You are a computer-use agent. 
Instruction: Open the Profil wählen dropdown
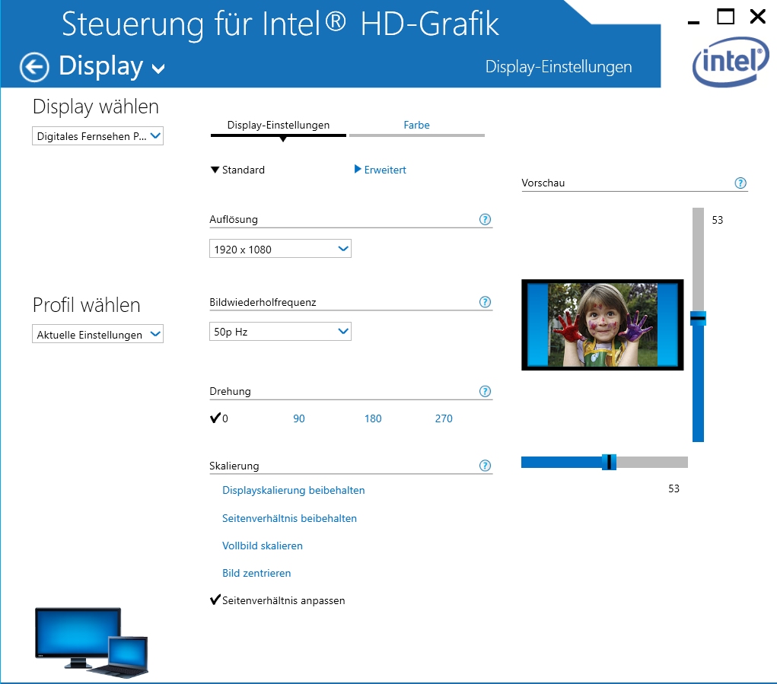[97, 334]
